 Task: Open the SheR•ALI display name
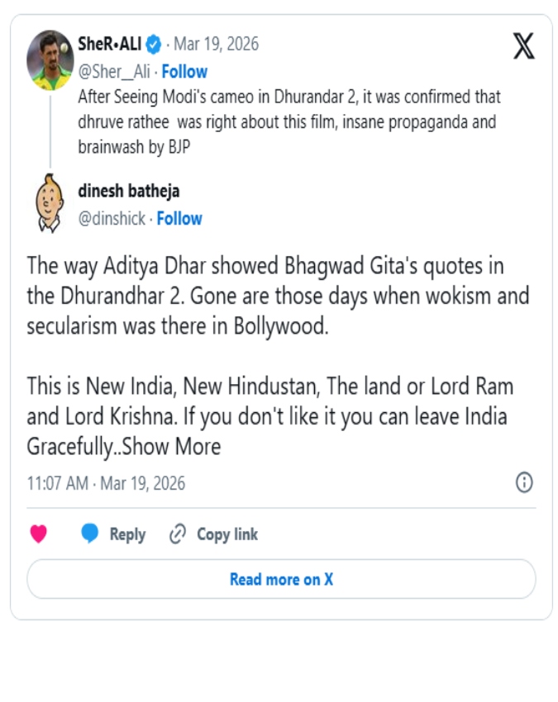pos(110,44)
